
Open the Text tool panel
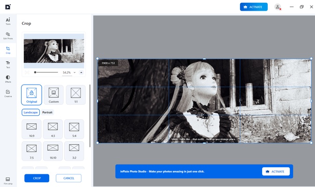click(x=8, y=65)
